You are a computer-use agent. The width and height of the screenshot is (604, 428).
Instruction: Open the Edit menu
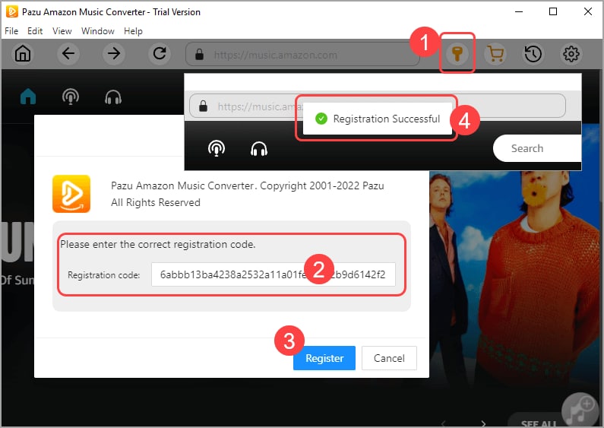[x=35, y=31]
